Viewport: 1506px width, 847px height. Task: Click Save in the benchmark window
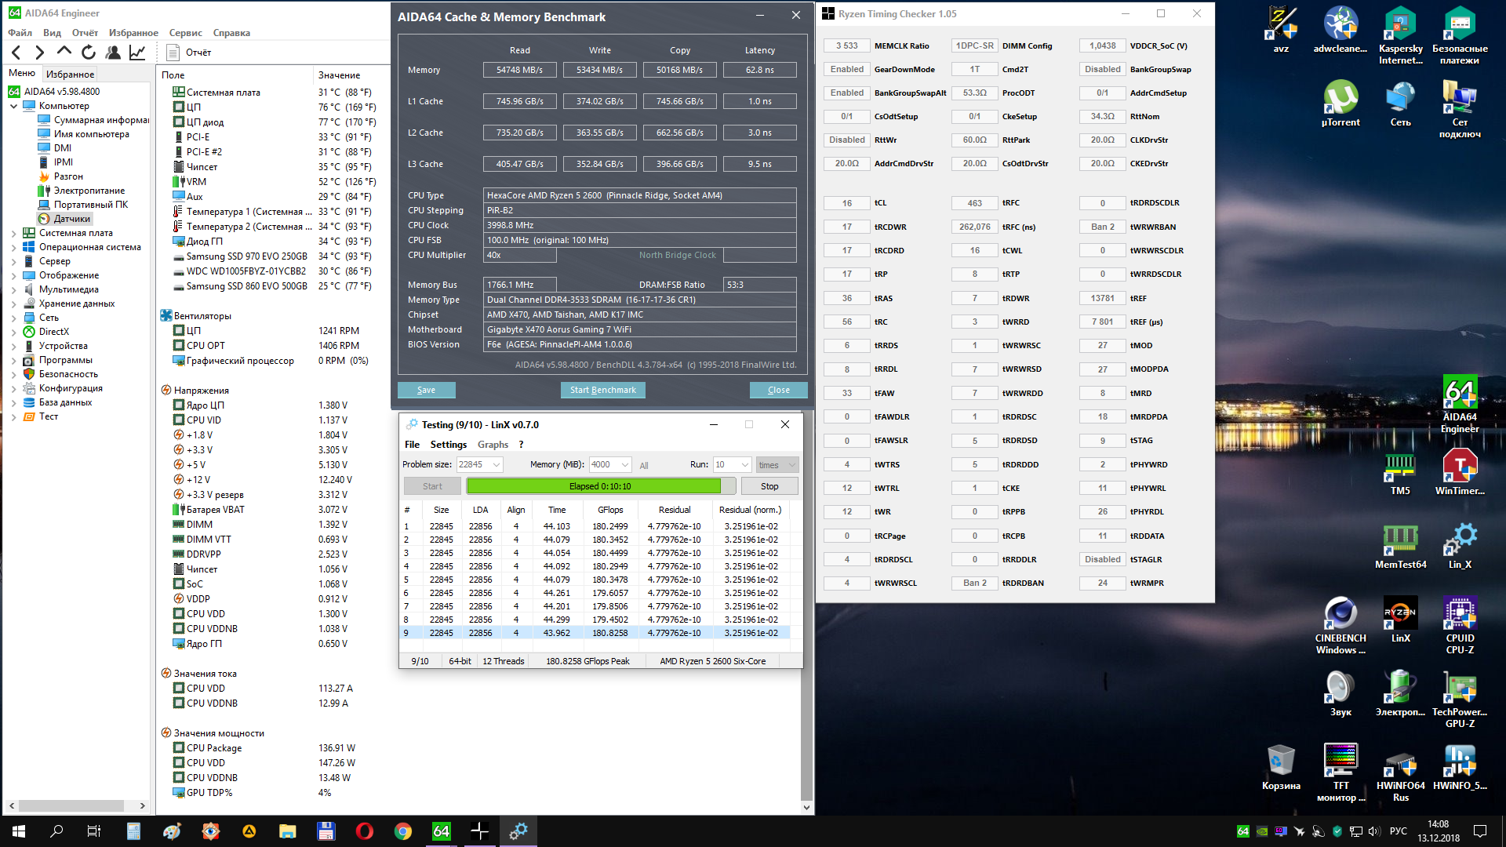point(426,390)
